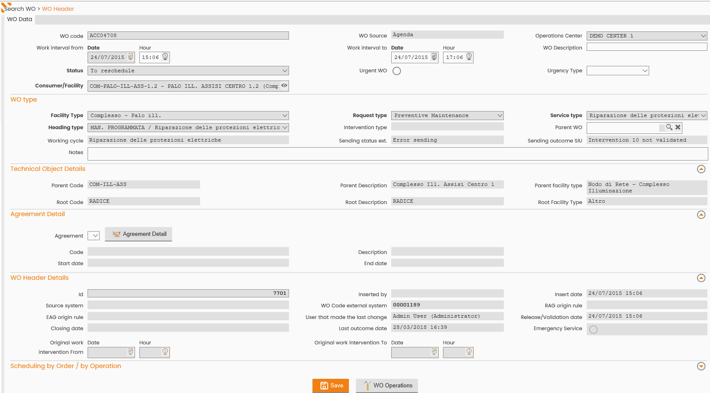Collapse the Agreement Detail section
The height and width of the screenshot is (393, 710).
pyautogui.click(x=701, y=214)
